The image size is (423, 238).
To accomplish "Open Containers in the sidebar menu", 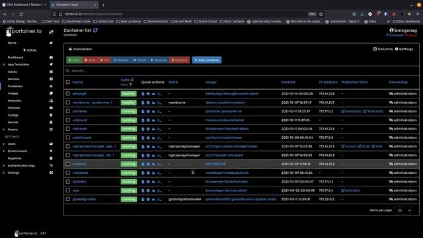I will [x=15, y=87].
